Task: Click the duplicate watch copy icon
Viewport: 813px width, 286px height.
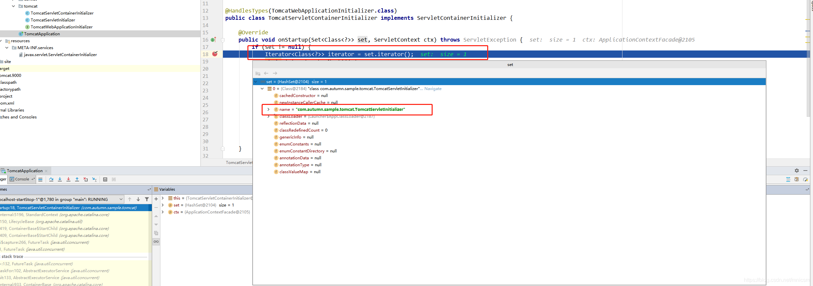Action: tap(156, 233)
